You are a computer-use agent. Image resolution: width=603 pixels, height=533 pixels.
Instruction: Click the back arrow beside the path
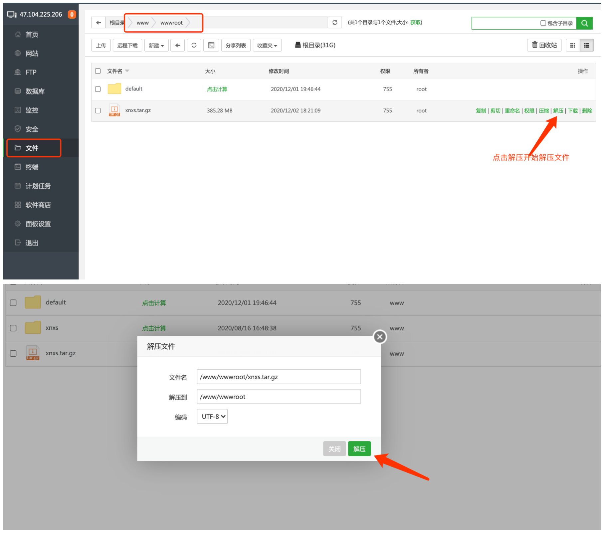(x=99, y=23)
